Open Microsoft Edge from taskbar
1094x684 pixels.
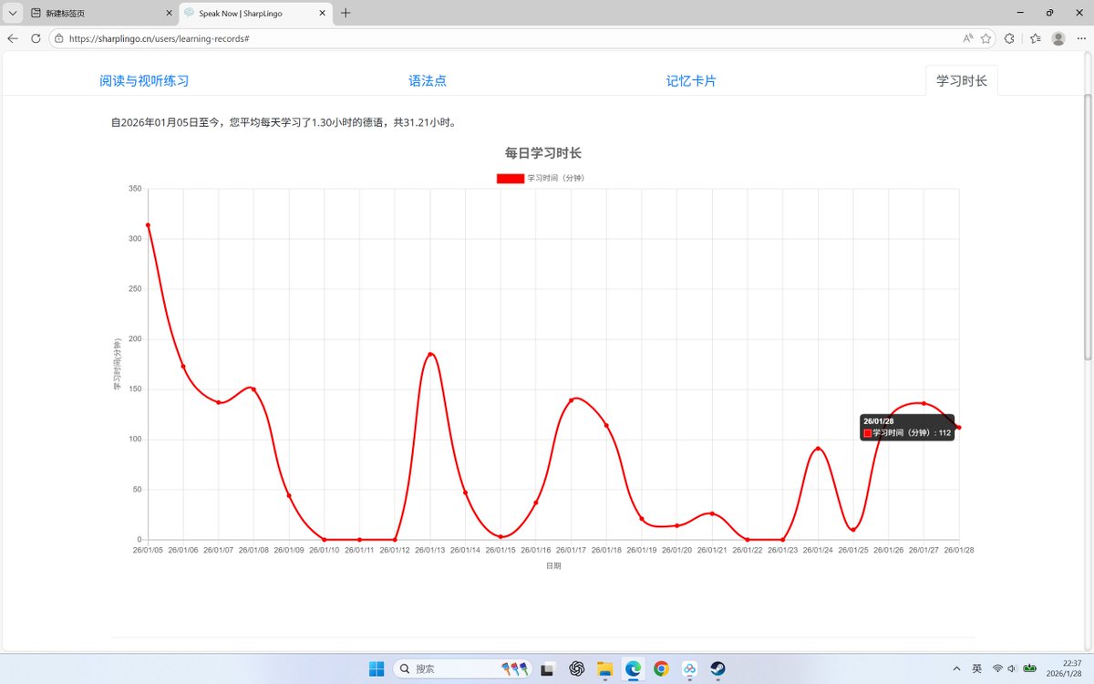tap(633, 668)
